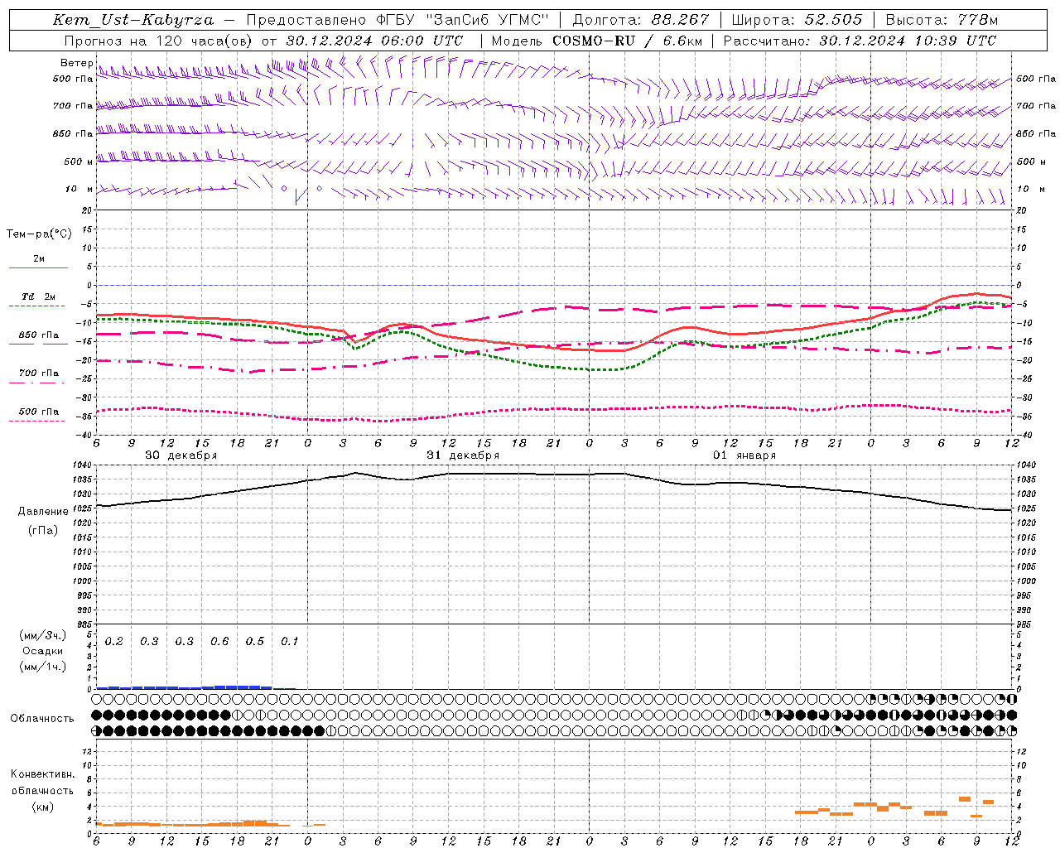Image resolution: width=1060 pixels, height=848 pixels.
Task: Select the text Предоставлено ФГБУ "ЗапСиб УГМС"
Action: pyautogui.click(x=398, y=20)
